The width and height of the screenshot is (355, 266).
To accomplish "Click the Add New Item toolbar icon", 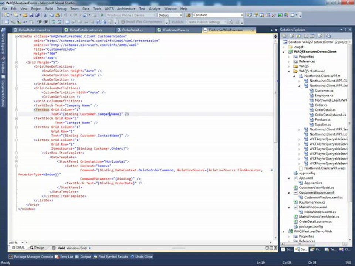I will (16, 15).
